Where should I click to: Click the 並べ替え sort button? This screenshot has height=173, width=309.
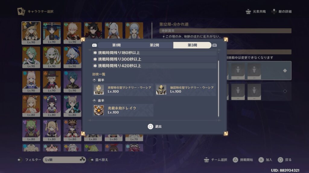point(98,160)
